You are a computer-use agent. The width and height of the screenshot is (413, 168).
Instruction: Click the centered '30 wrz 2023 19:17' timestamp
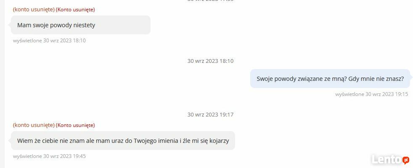210,115
